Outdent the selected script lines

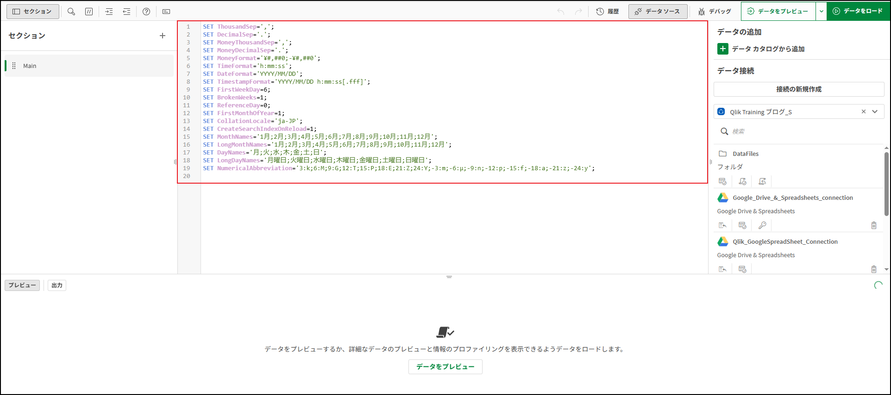tap(126, 12)
